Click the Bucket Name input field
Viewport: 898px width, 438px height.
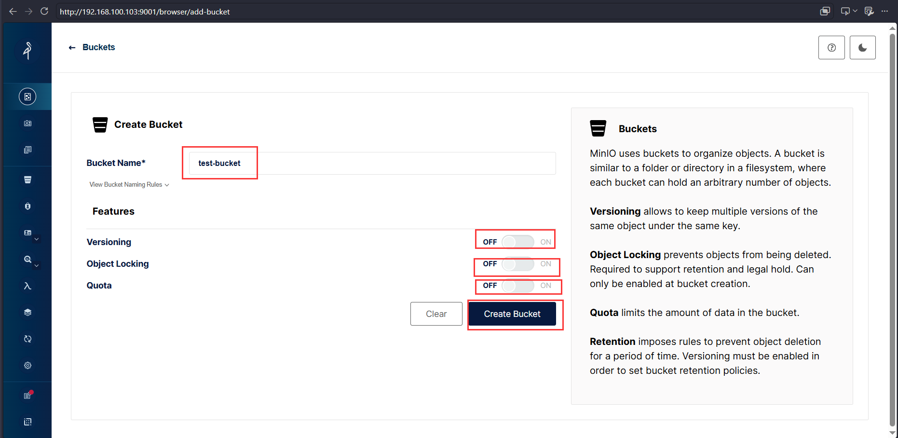tap(372, 164)
